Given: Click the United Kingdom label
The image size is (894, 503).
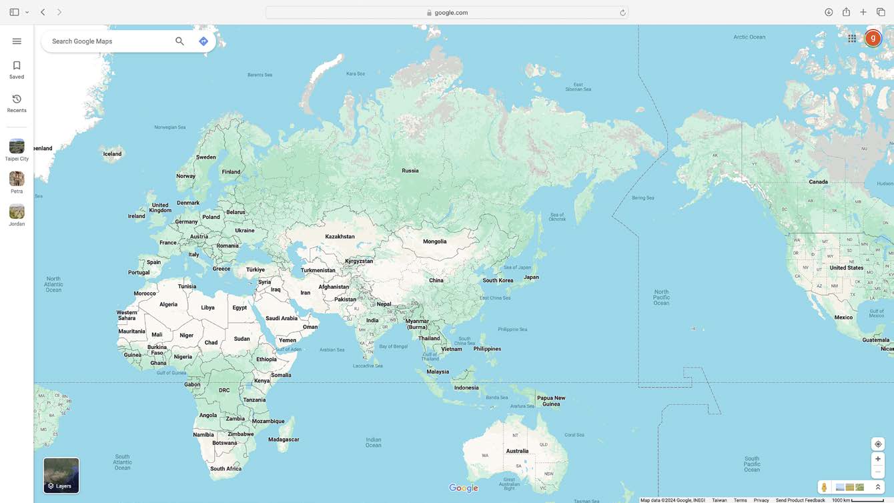Looking at the screenshot, I should coord(160,207).
